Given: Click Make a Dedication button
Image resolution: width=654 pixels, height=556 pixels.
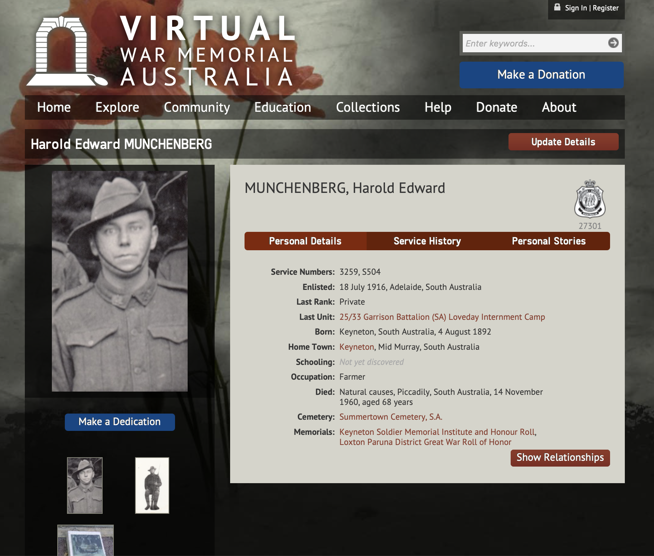Looking at the screenshot, I should (120, 422).
